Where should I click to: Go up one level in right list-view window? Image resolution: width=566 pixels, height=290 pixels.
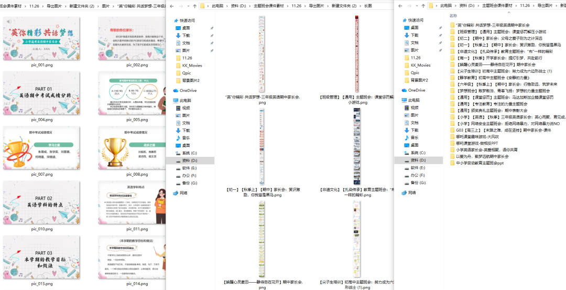(x=423, y=6)
